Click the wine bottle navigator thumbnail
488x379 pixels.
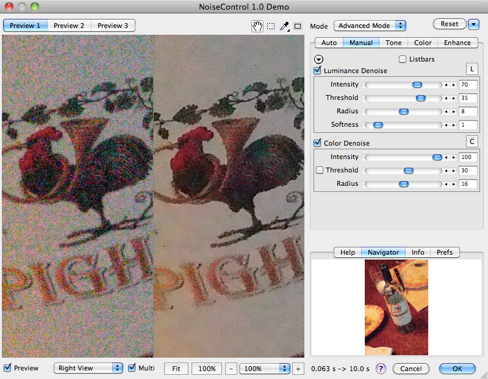pos(396,308)
